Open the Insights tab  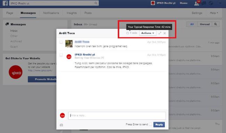(72, 13)
